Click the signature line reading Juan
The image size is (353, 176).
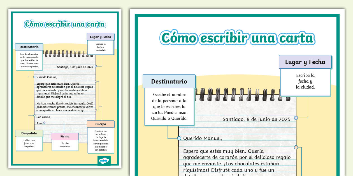[x=40, y=123]
